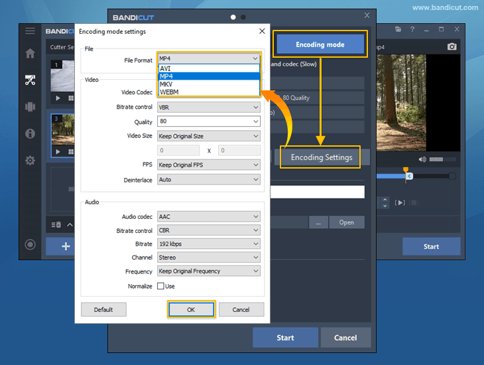The image size is (484, 365).
Task: Open the File Format dropdown
Action: (x=209, y=58)
